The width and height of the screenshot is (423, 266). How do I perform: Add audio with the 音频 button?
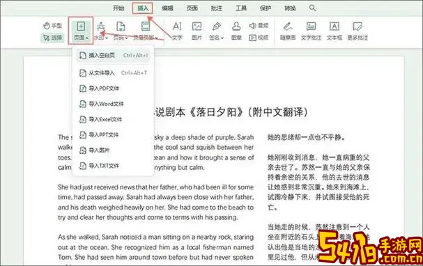[259, 26]
